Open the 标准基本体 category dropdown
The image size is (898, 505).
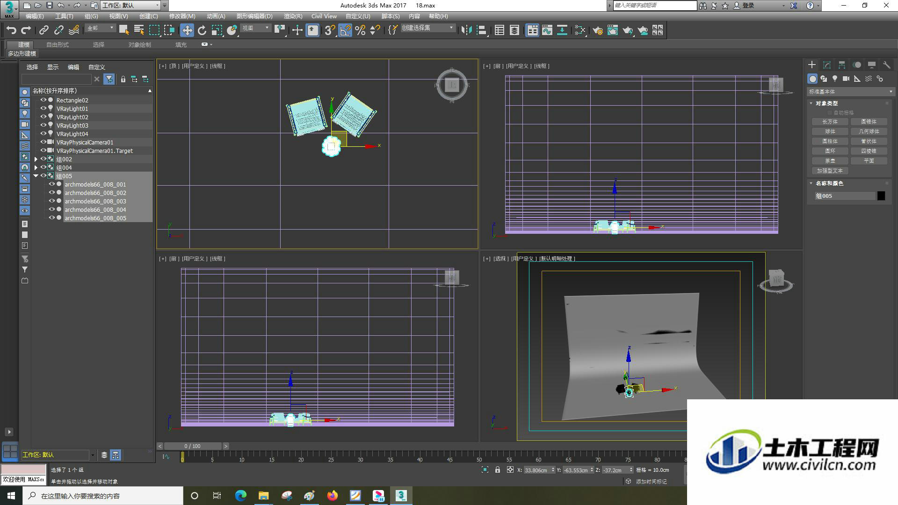point(850,92)
